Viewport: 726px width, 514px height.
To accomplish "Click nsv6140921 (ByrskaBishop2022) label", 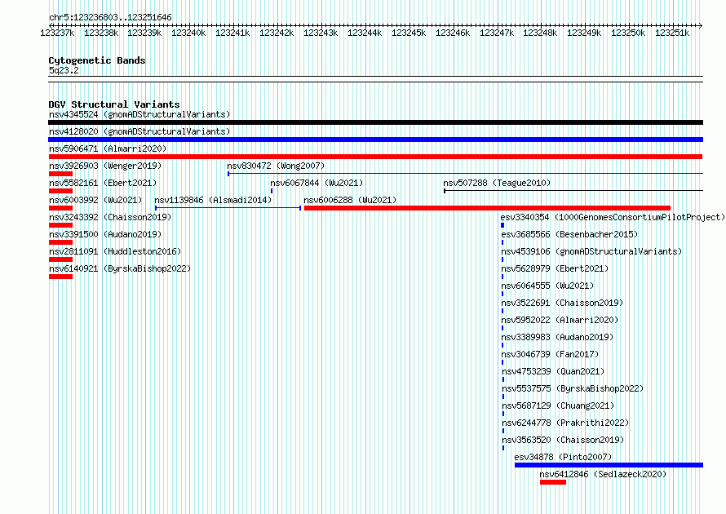I will 120,268.
